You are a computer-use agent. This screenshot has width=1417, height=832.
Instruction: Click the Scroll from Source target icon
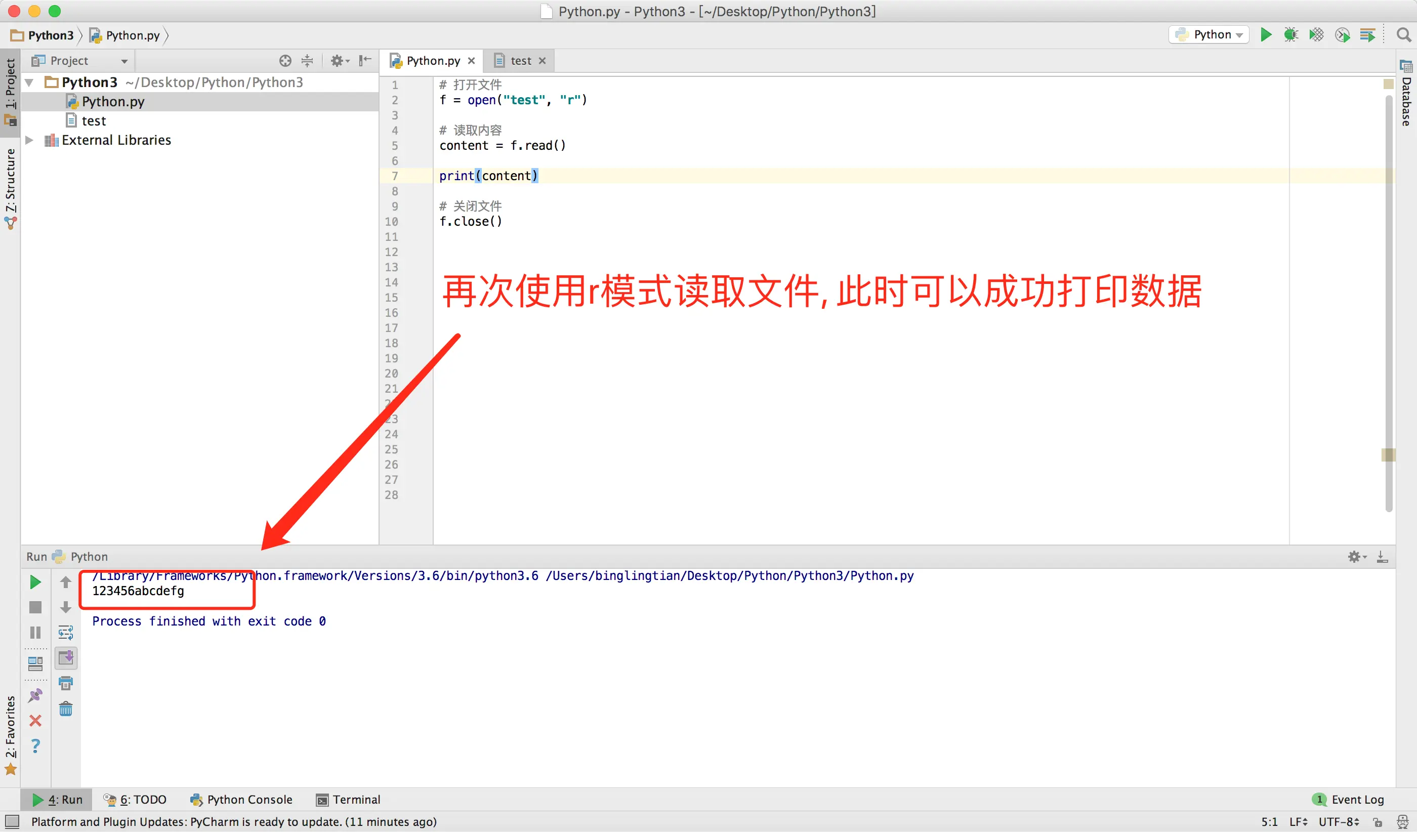click(285, 61)
